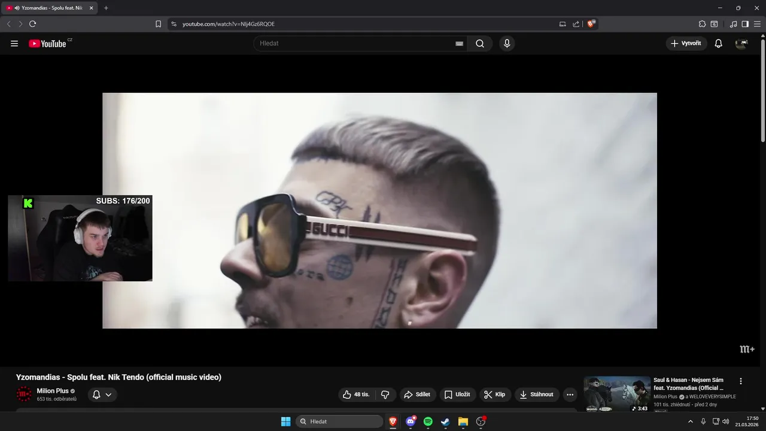The height and width of the screenshot is (431, 766).
Task: Open options menu for Nejsem Sám suggestion
Action: point(741,381)
